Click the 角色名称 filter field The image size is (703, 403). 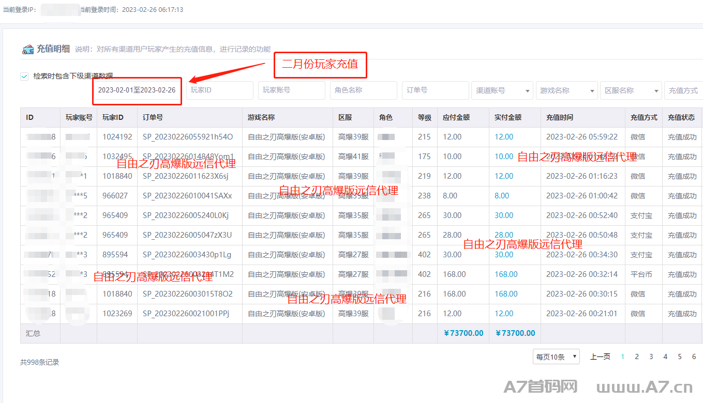[363, 90]
